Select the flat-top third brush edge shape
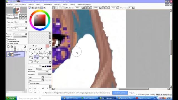This screenshot has height=100, width=178. click(x=48, y=66)
